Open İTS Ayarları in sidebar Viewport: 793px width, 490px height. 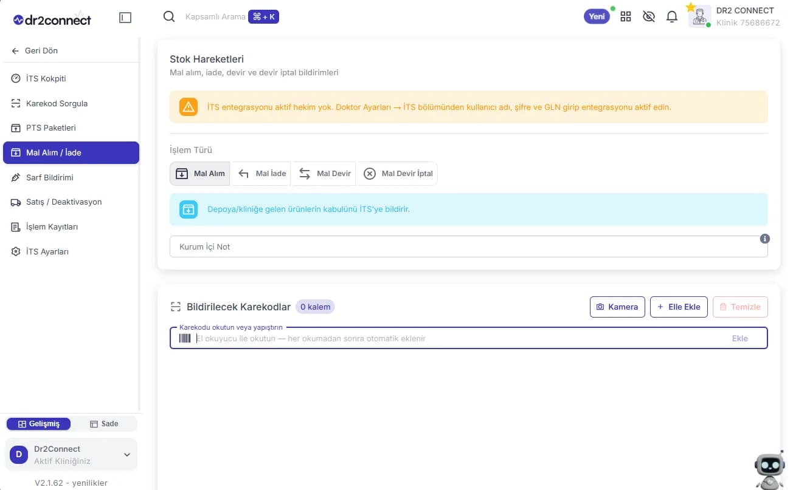click(71, 251)
